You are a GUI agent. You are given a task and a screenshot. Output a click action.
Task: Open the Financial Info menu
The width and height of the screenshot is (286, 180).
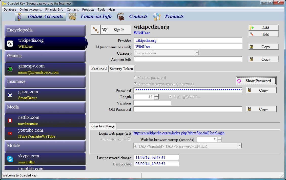click(54, 10)
